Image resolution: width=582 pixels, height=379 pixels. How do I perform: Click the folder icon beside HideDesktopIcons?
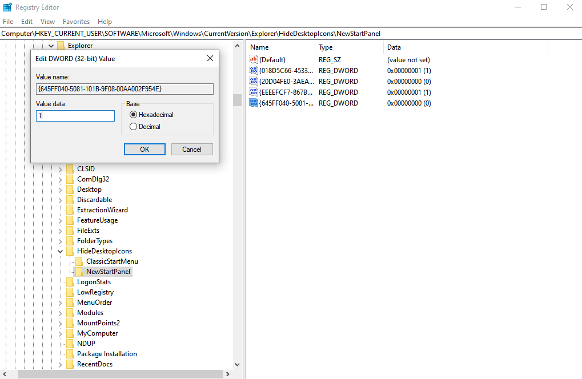[x=69, y=251]
